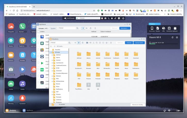Open the Hudba music icon
The width and height of the screenshot is (187, 118).
click(22, 84)
